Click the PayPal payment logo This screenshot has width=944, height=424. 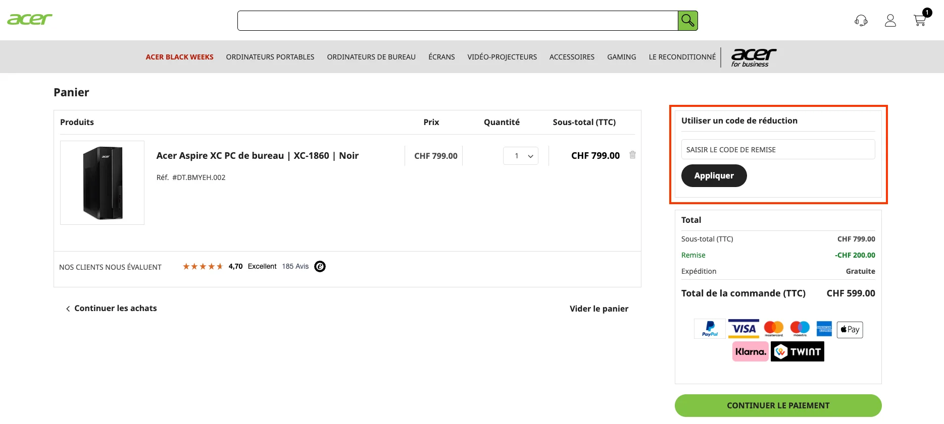tap(710, 329)
